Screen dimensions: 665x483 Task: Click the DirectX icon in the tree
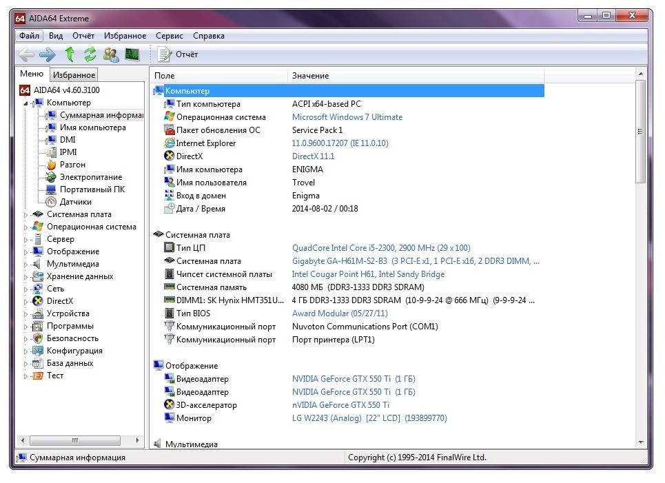coord(38,300)
